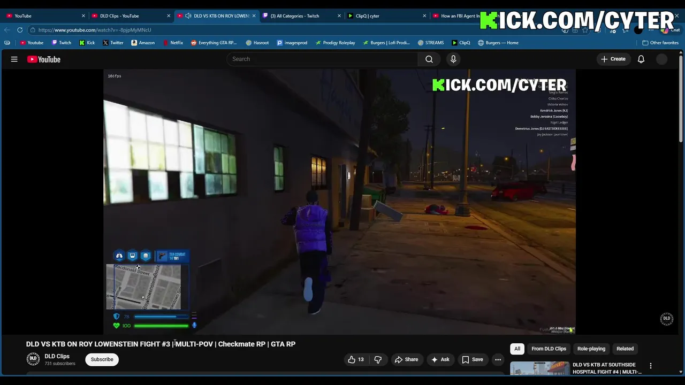The height and width of the screenshot is (385, 685).
Task: Select the Role-playing filter chip
Action: point(591,349)
